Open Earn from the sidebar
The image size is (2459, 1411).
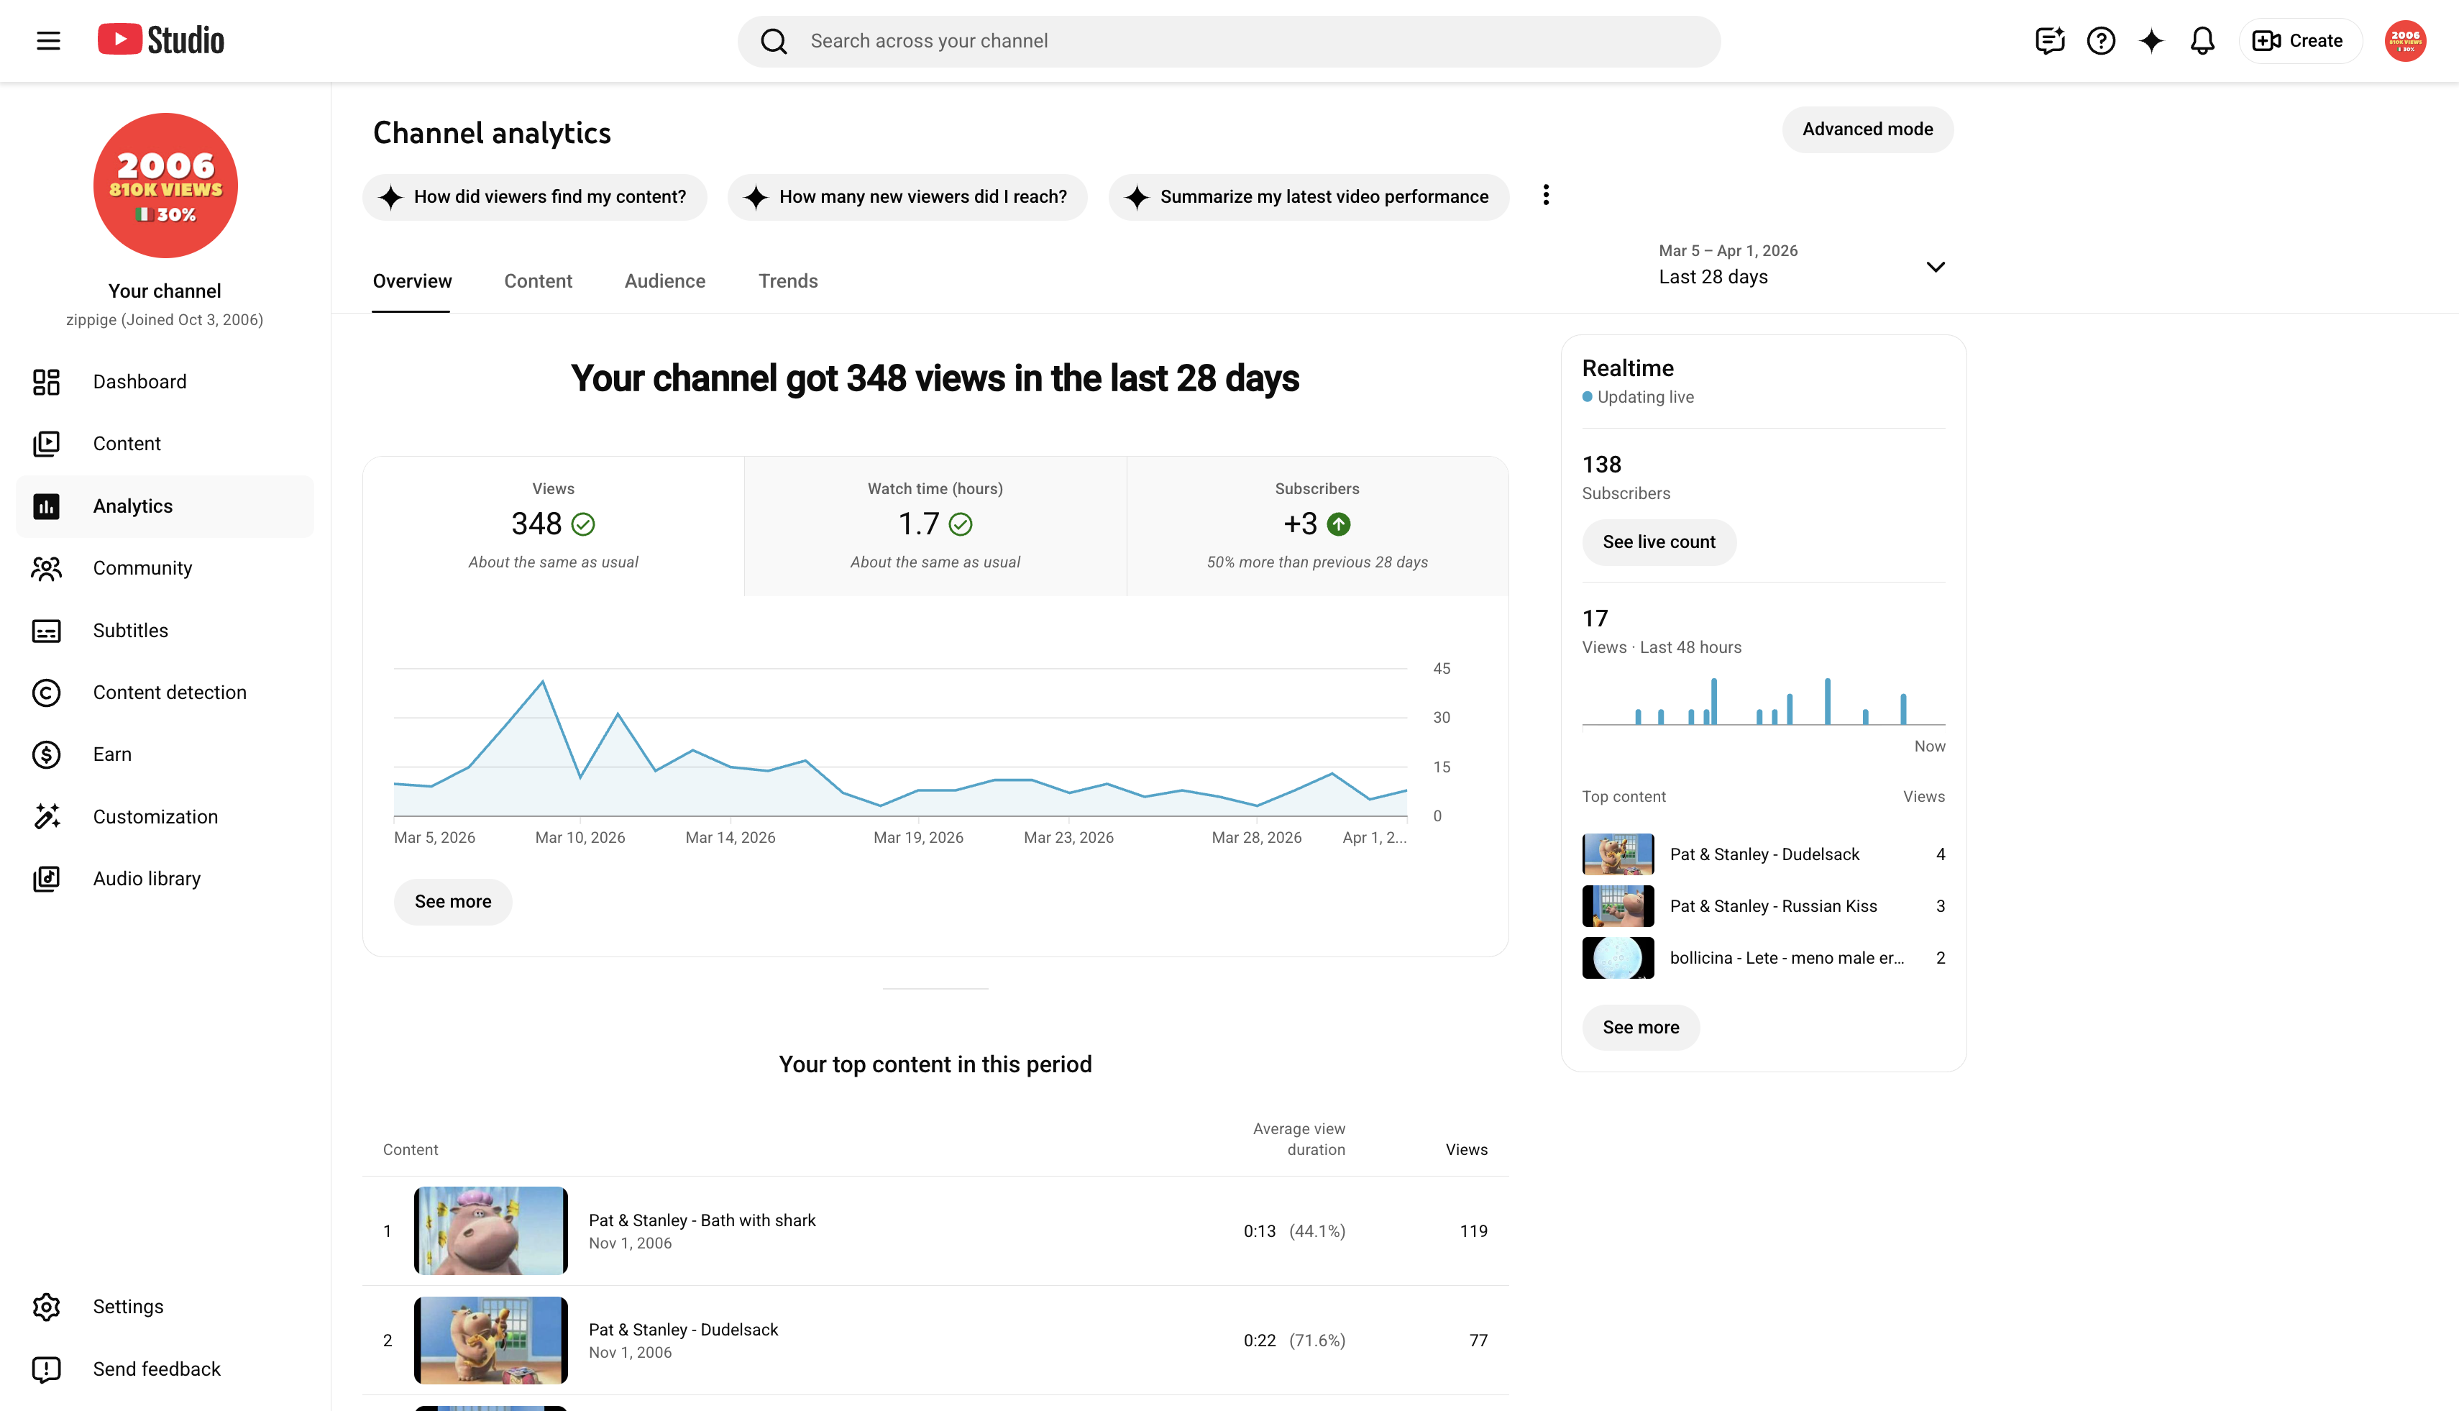(165, 755)
